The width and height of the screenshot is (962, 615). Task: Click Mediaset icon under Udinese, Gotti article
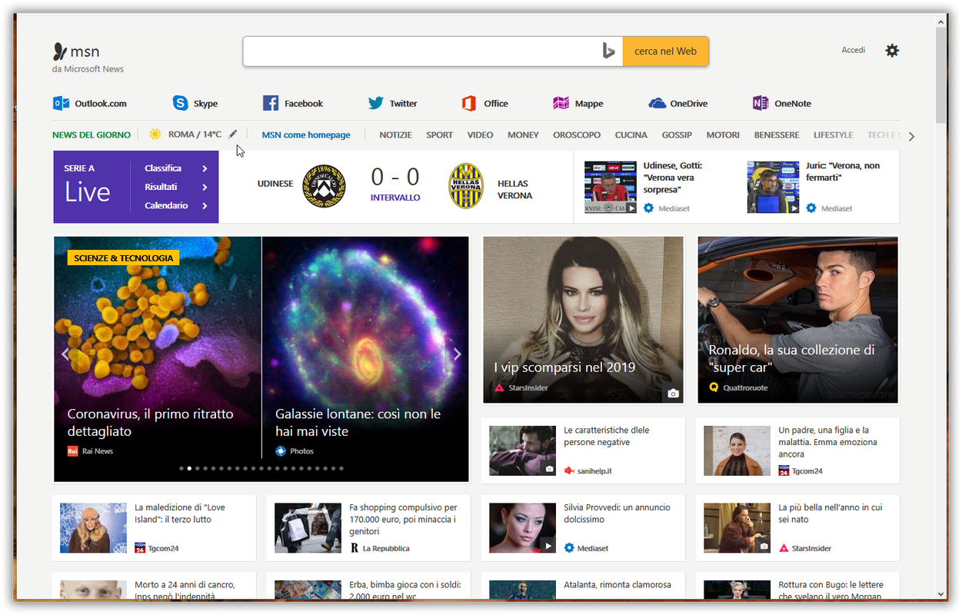(x=648, y=208)
